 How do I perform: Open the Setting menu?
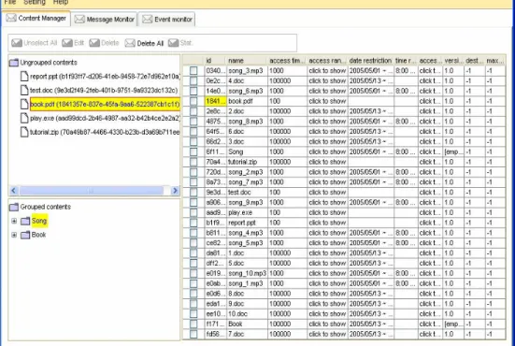click(35, 2)
